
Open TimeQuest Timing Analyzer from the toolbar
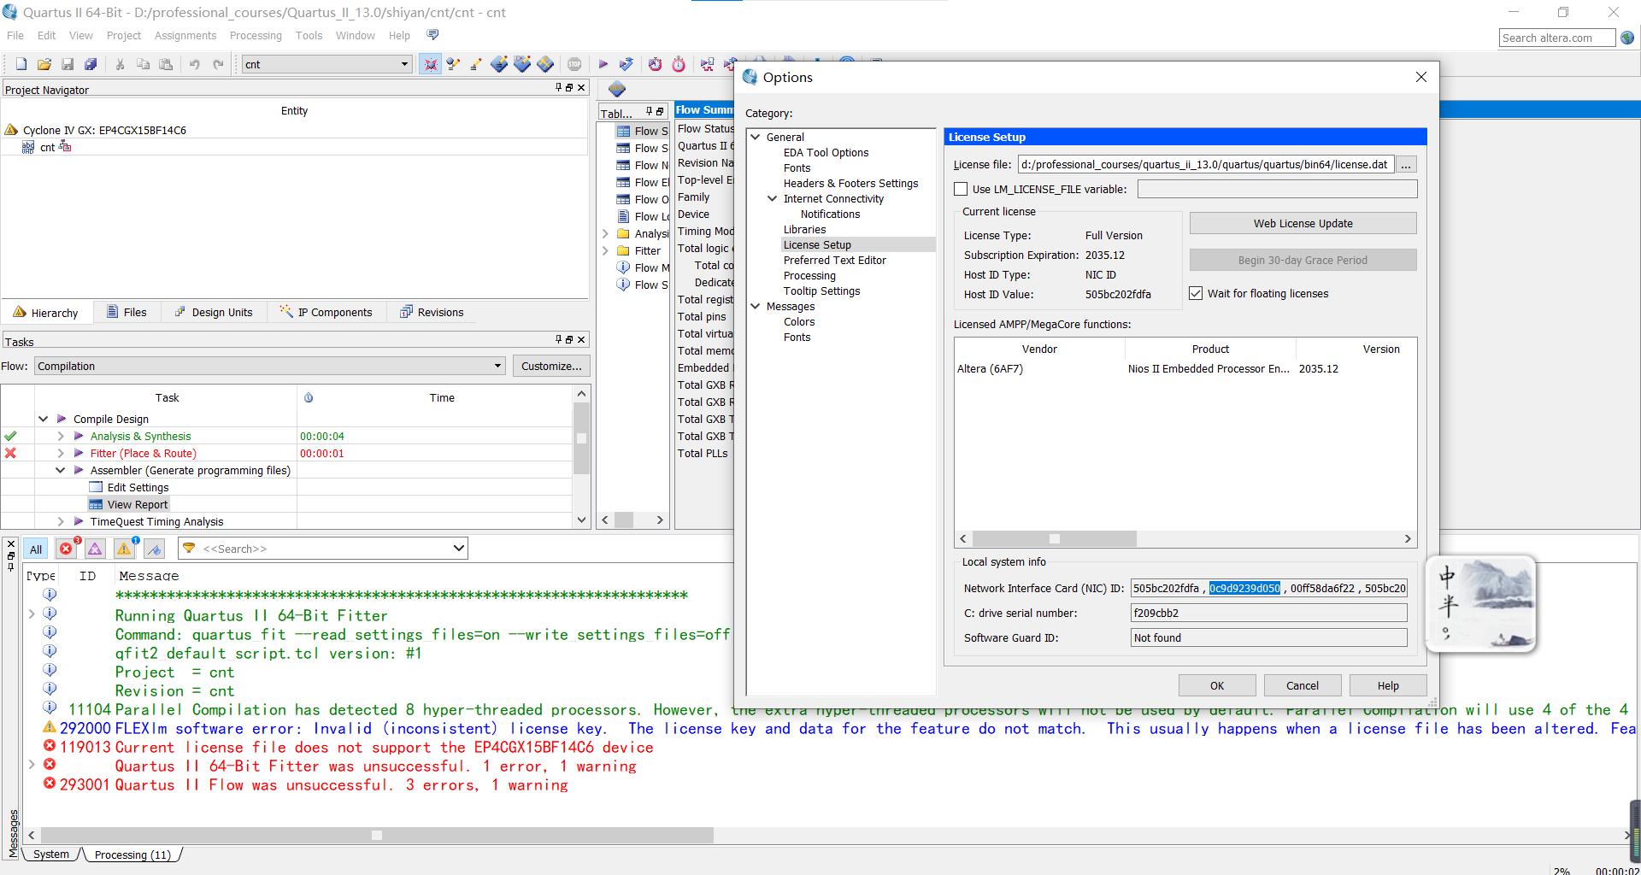tap(679, 64)
